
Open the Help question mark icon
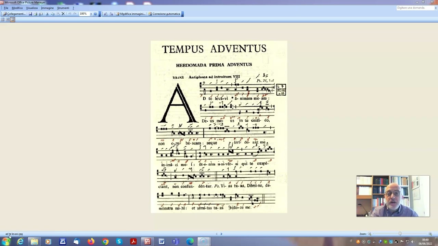tap(95, 14)
